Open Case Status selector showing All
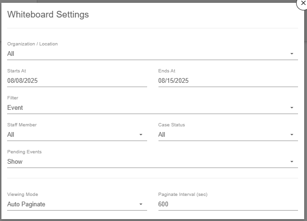The width and height of the screenshot is (307, 221). (x=222, y=135)
